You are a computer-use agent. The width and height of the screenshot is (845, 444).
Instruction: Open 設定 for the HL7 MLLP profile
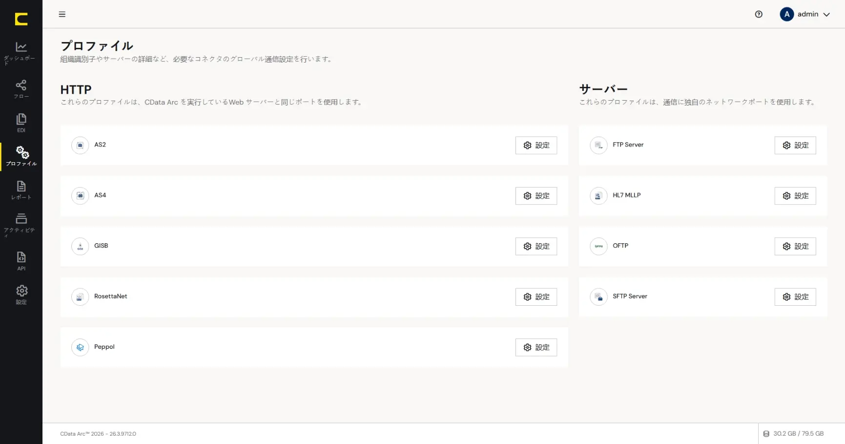tap(795, 195)
